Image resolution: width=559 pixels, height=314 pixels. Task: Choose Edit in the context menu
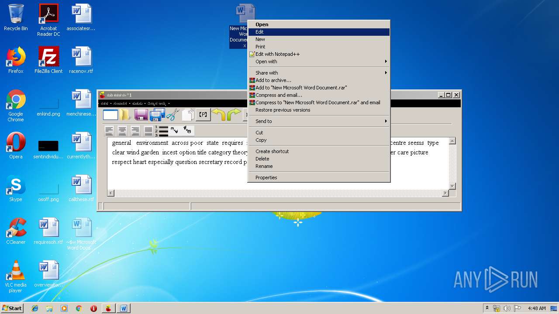[x=319, y=32]
